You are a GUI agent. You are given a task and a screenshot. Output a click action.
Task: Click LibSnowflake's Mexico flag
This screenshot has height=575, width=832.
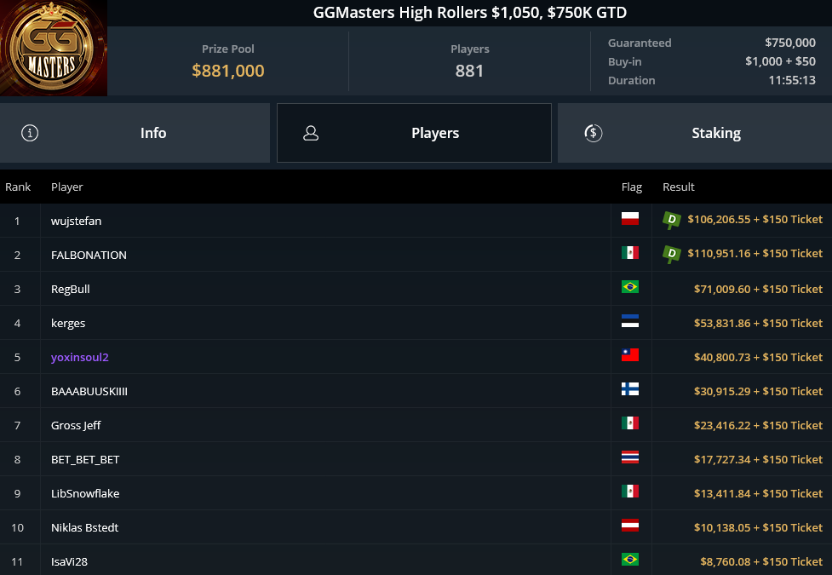(630, 492)
